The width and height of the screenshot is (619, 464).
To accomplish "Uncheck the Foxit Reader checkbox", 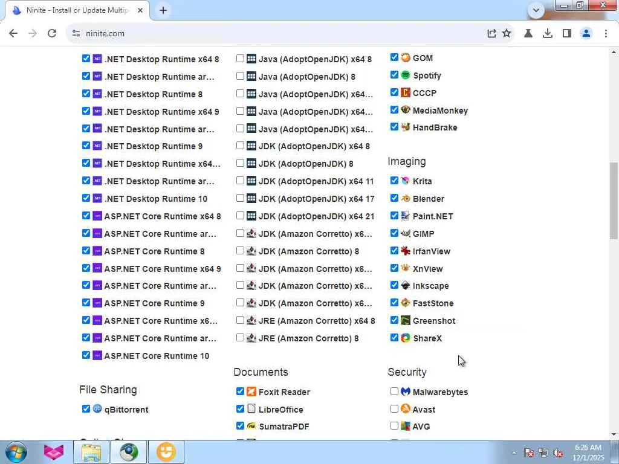I will (x=240, y=391).
